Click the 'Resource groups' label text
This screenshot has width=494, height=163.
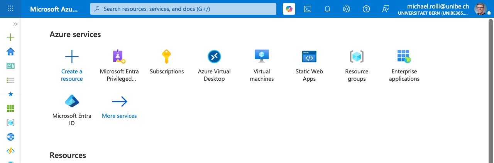point(357,75)
